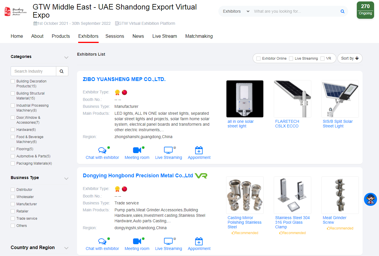Viewport: 379px width, 256px height.
Task: Open the FLARETECH CSLX ECCO product link
Action: 287,124
